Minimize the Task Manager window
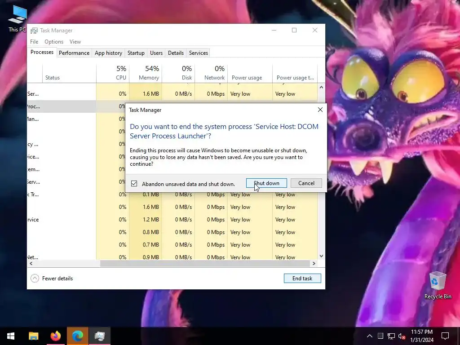460x345 pixels. [x=274, y=30]
